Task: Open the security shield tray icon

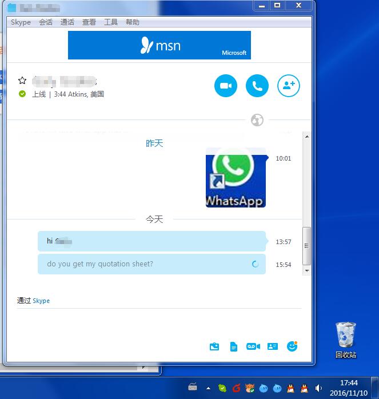Action: tap(250, 388)
